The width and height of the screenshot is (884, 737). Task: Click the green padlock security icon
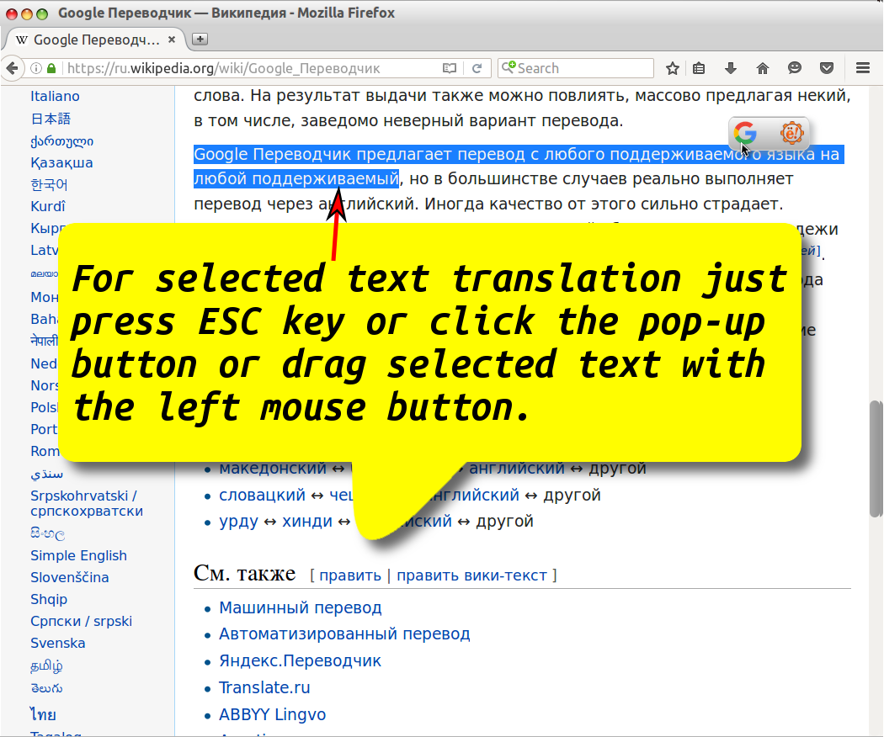[51, 68]
